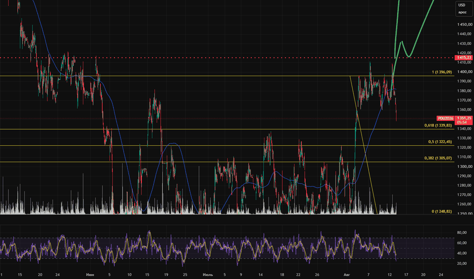Click date label 17 on time axis

tap(406, 275)
